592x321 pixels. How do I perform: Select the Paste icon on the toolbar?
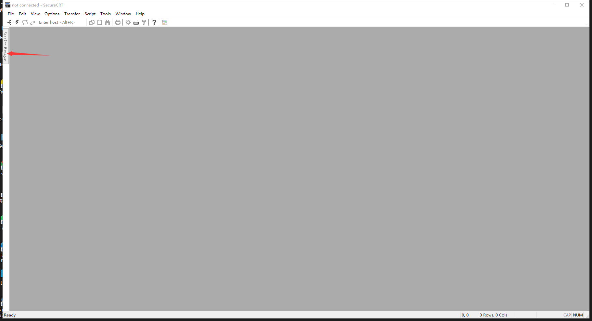coord(100,22)
